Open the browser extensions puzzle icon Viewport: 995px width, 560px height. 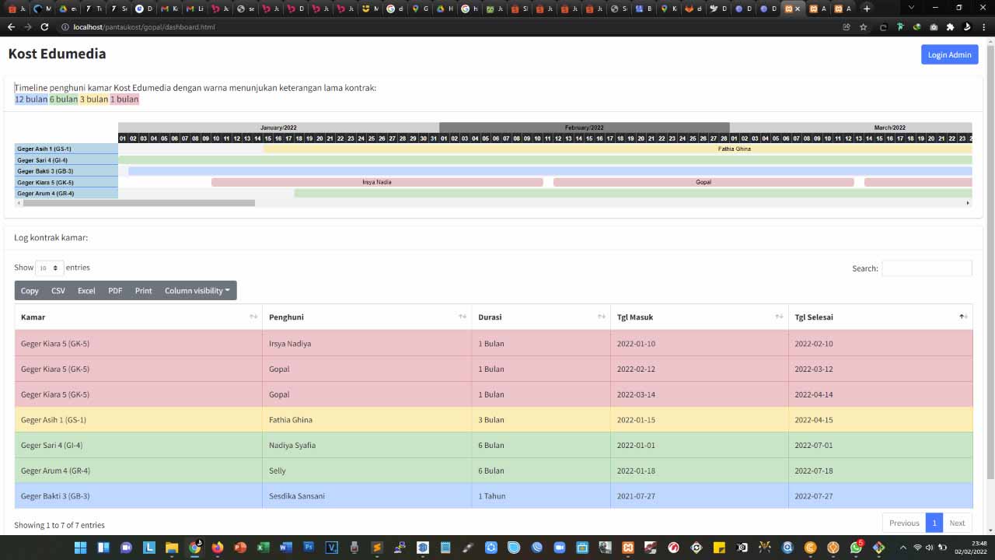[x=950, y=26]
